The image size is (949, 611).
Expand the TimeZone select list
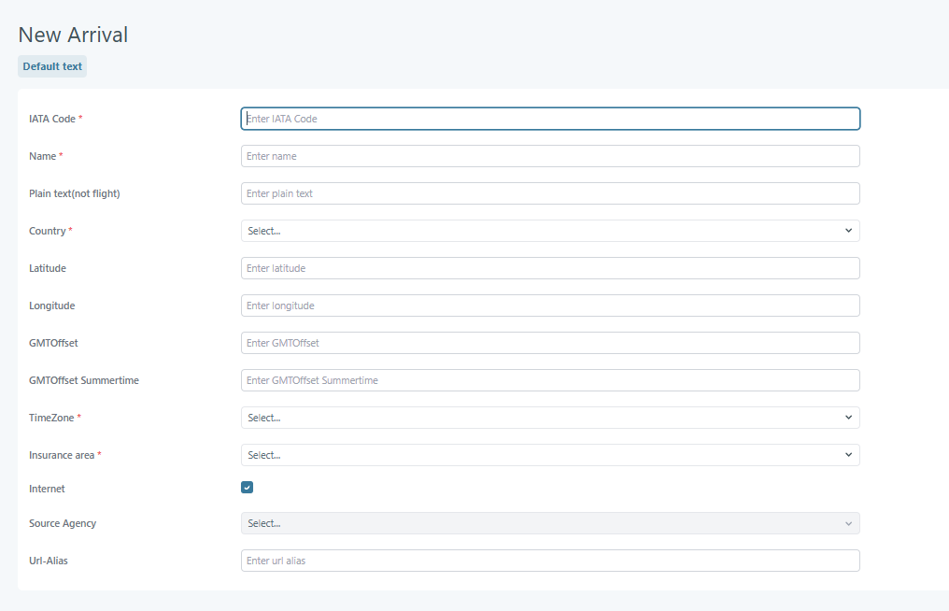[x=549, y=418]
